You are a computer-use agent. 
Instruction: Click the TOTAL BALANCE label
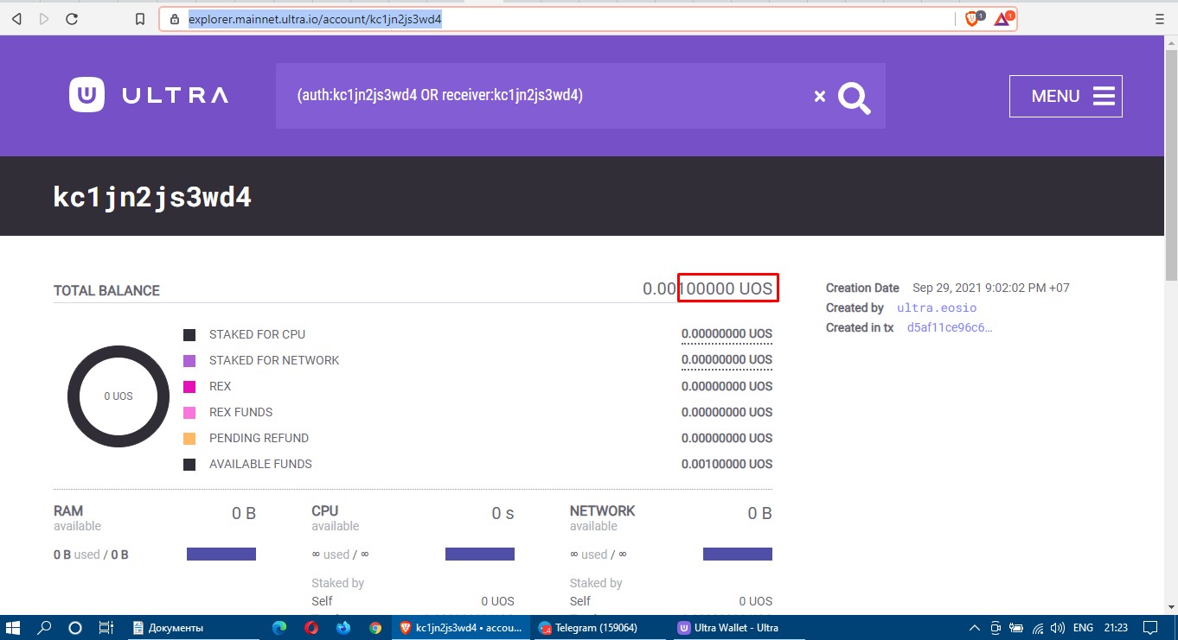[106, 291]
